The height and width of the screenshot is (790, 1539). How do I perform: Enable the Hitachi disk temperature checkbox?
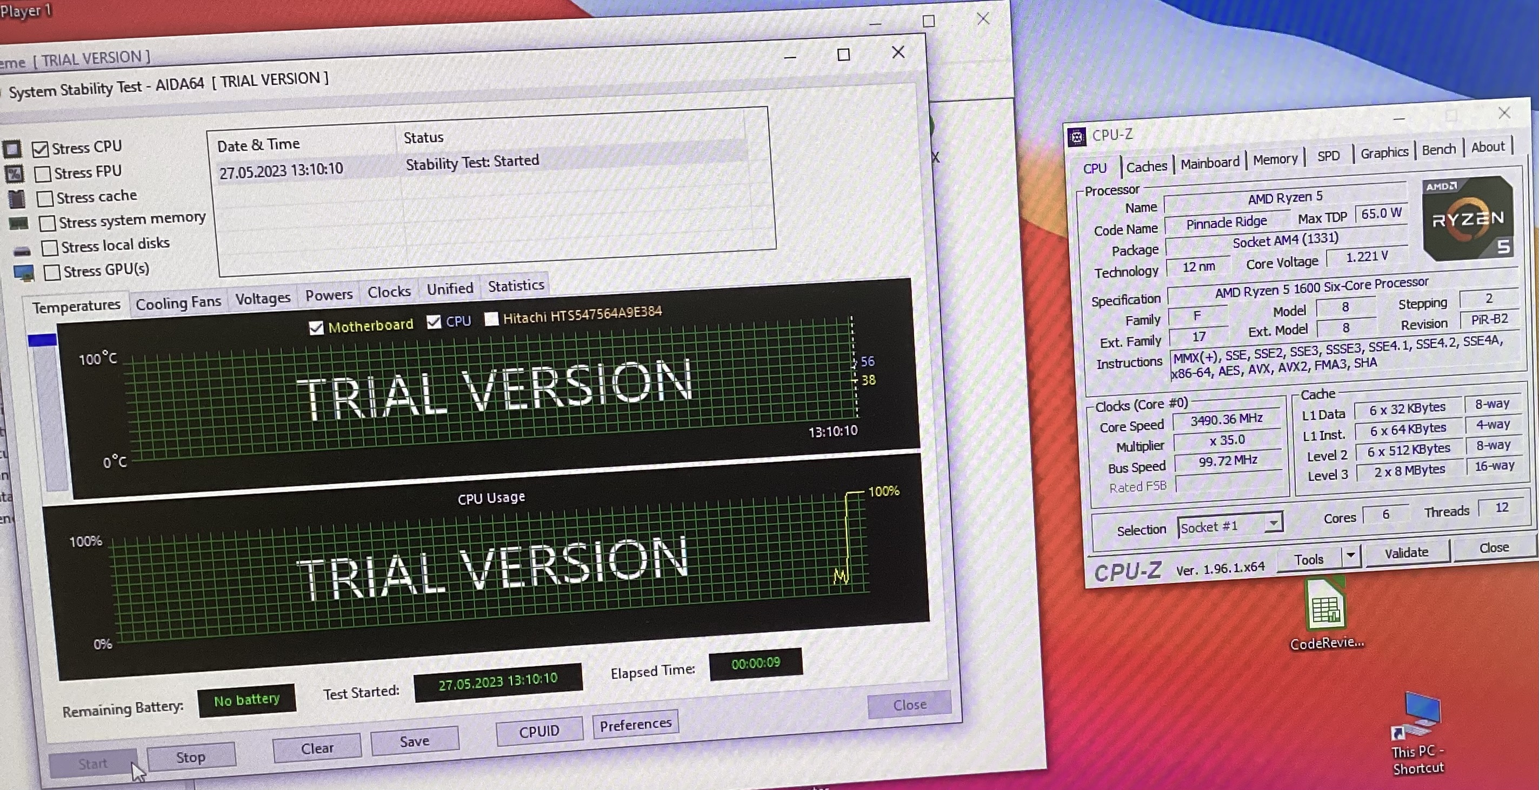pos(491,319)
